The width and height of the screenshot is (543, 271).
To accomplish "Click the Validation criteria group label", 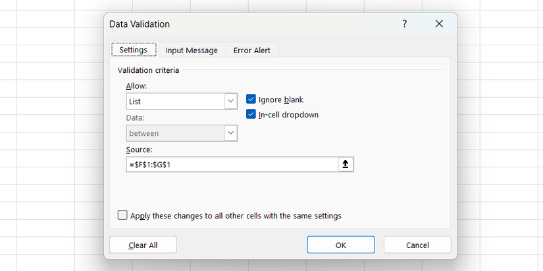I will (x=148, y=70).
